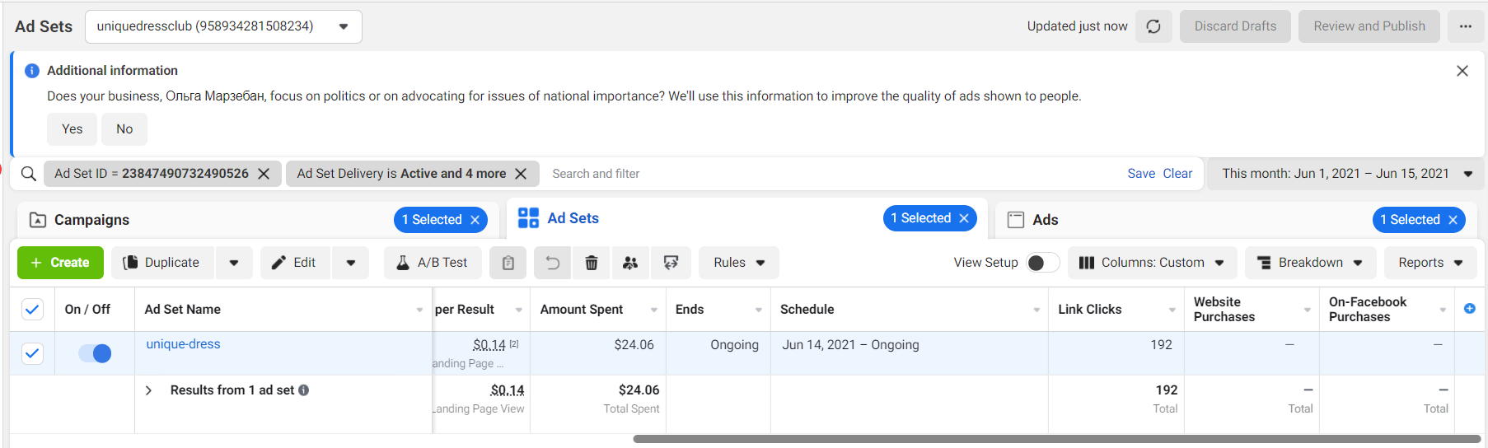Toggle the unique-dress ad set off
This screenshot has width=1488, height=448.
(95, 353)
